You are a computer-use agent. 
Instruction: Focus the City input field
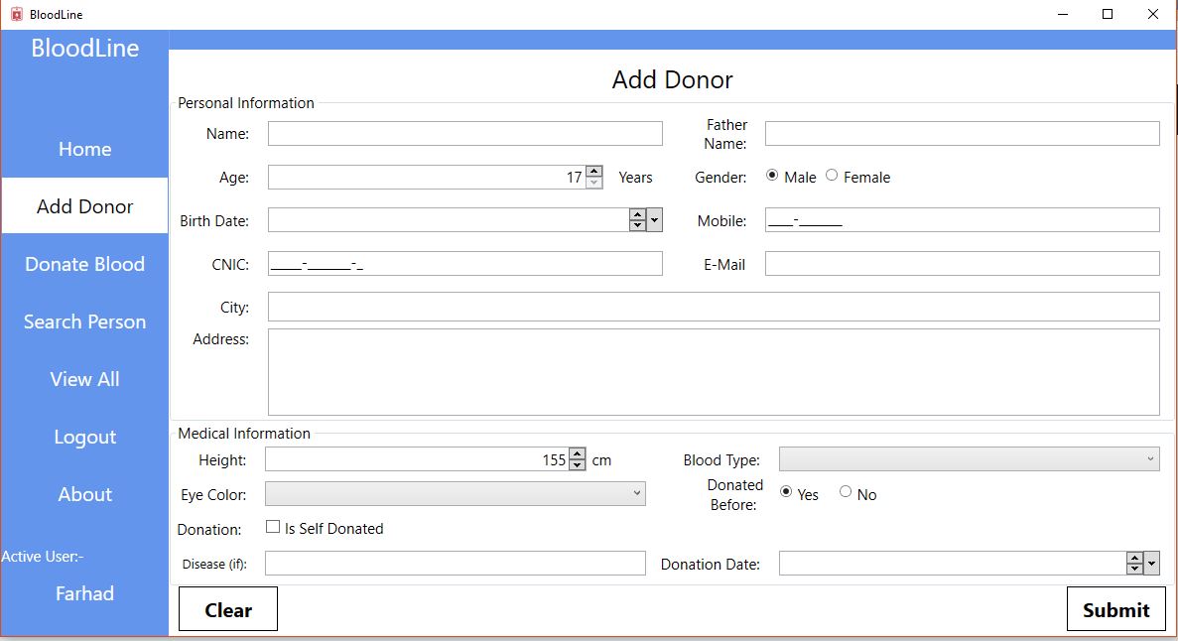click(714, 307)
